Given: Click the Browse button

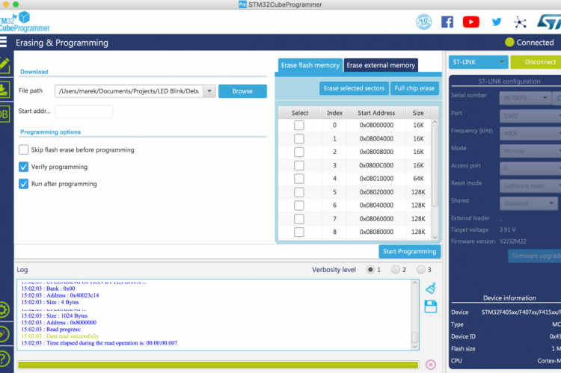Looking at the screenshot, I should pyautogui.click(x=242, y=91).
